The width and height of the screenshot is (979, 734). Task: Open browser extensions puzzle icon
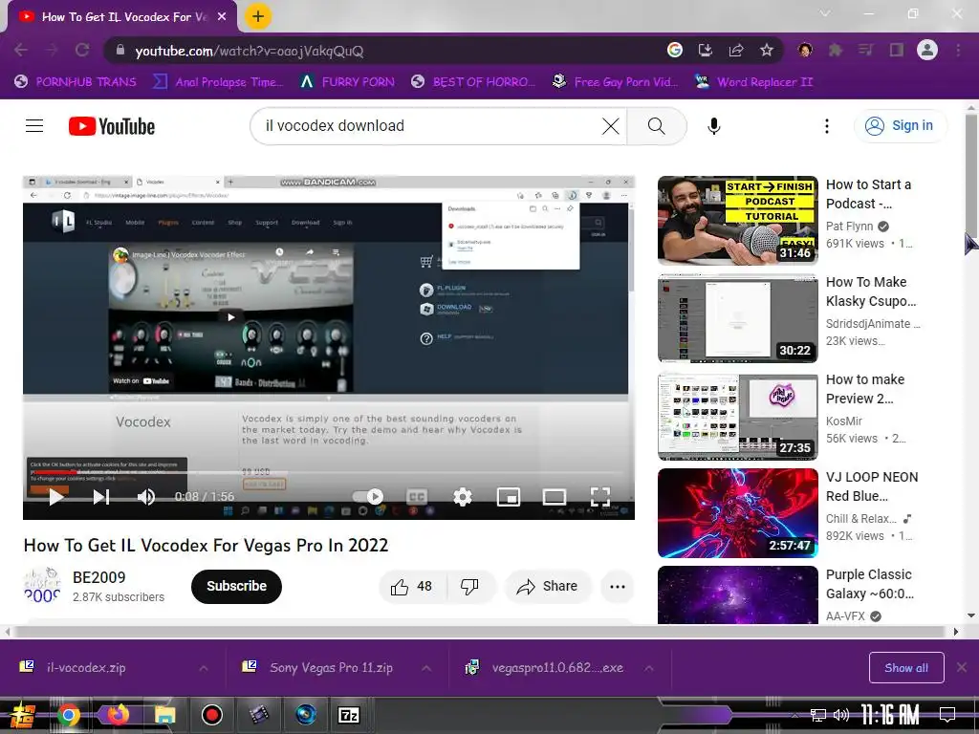coord(836,50)
